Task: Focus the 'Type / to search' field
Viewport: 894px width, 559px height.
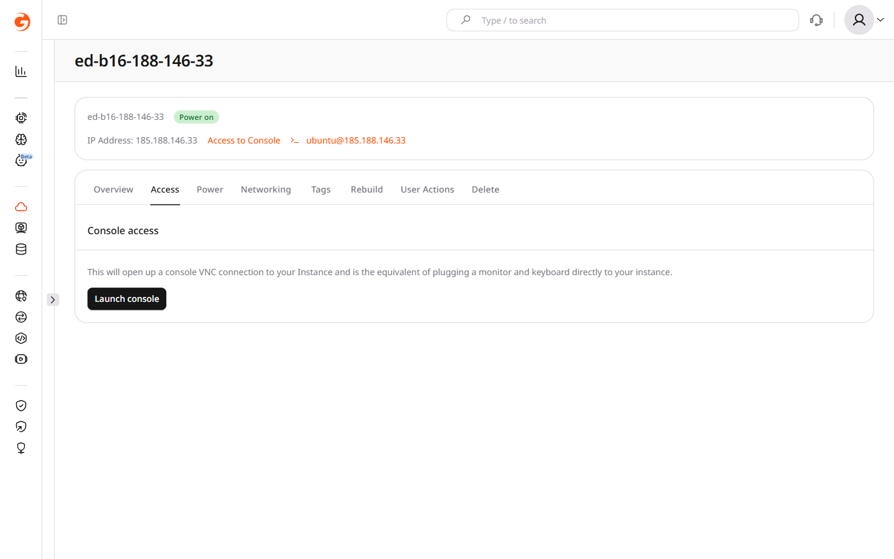Action: tap(623, 20)
